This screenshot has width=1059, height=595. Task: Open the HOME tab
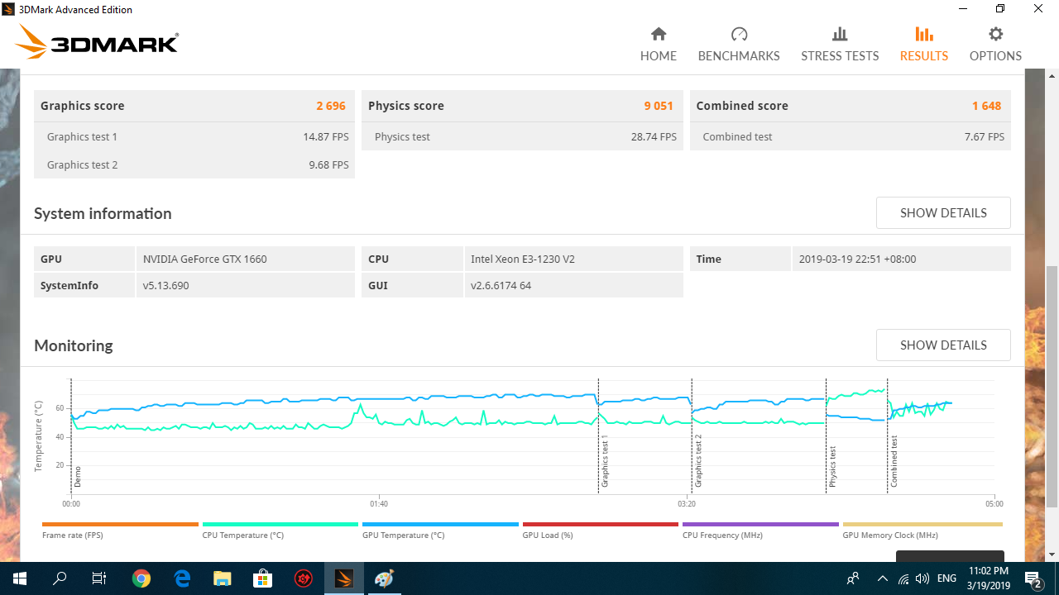click(x=659, y=45)
